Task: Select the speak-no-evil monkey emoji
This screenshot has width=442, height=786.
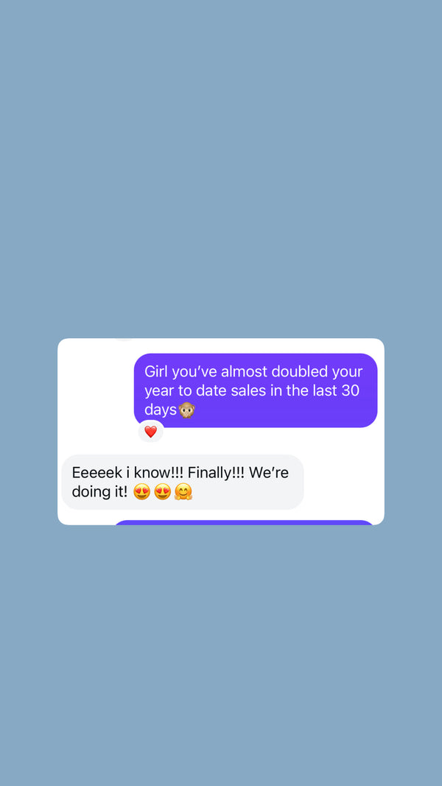Action: (186, 410)
